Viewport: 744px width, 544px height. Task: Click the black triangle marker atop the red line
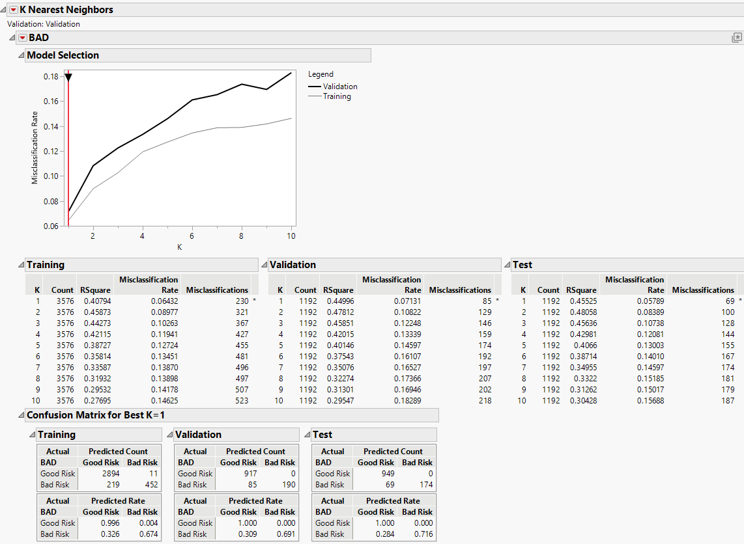[68, 77]
